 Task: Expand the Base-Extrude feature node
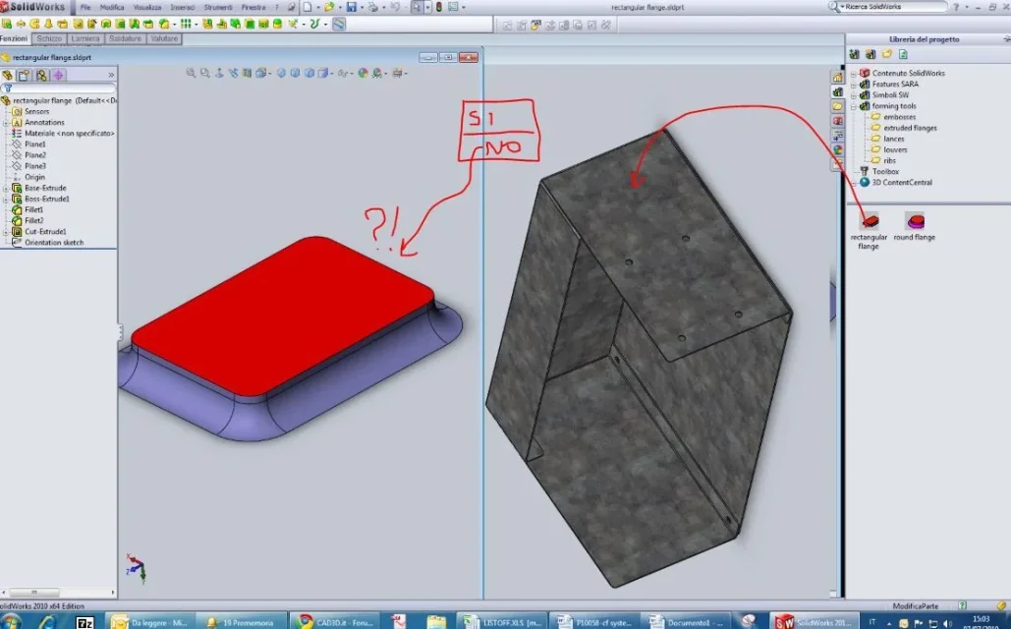tap(6, 189)
